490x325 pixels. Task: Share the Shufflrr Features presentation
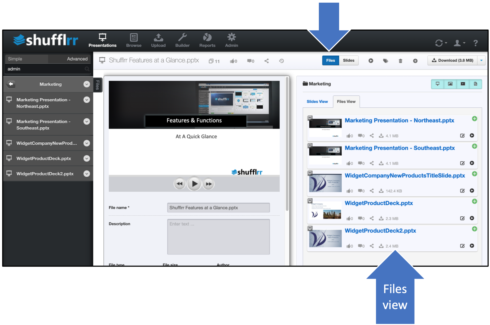(266, 61)
